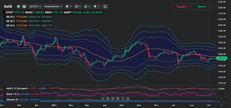This screenshot has height=108, width=231.
Task: Select the BB 50 2 indicator label
Action: pos(11,17)
